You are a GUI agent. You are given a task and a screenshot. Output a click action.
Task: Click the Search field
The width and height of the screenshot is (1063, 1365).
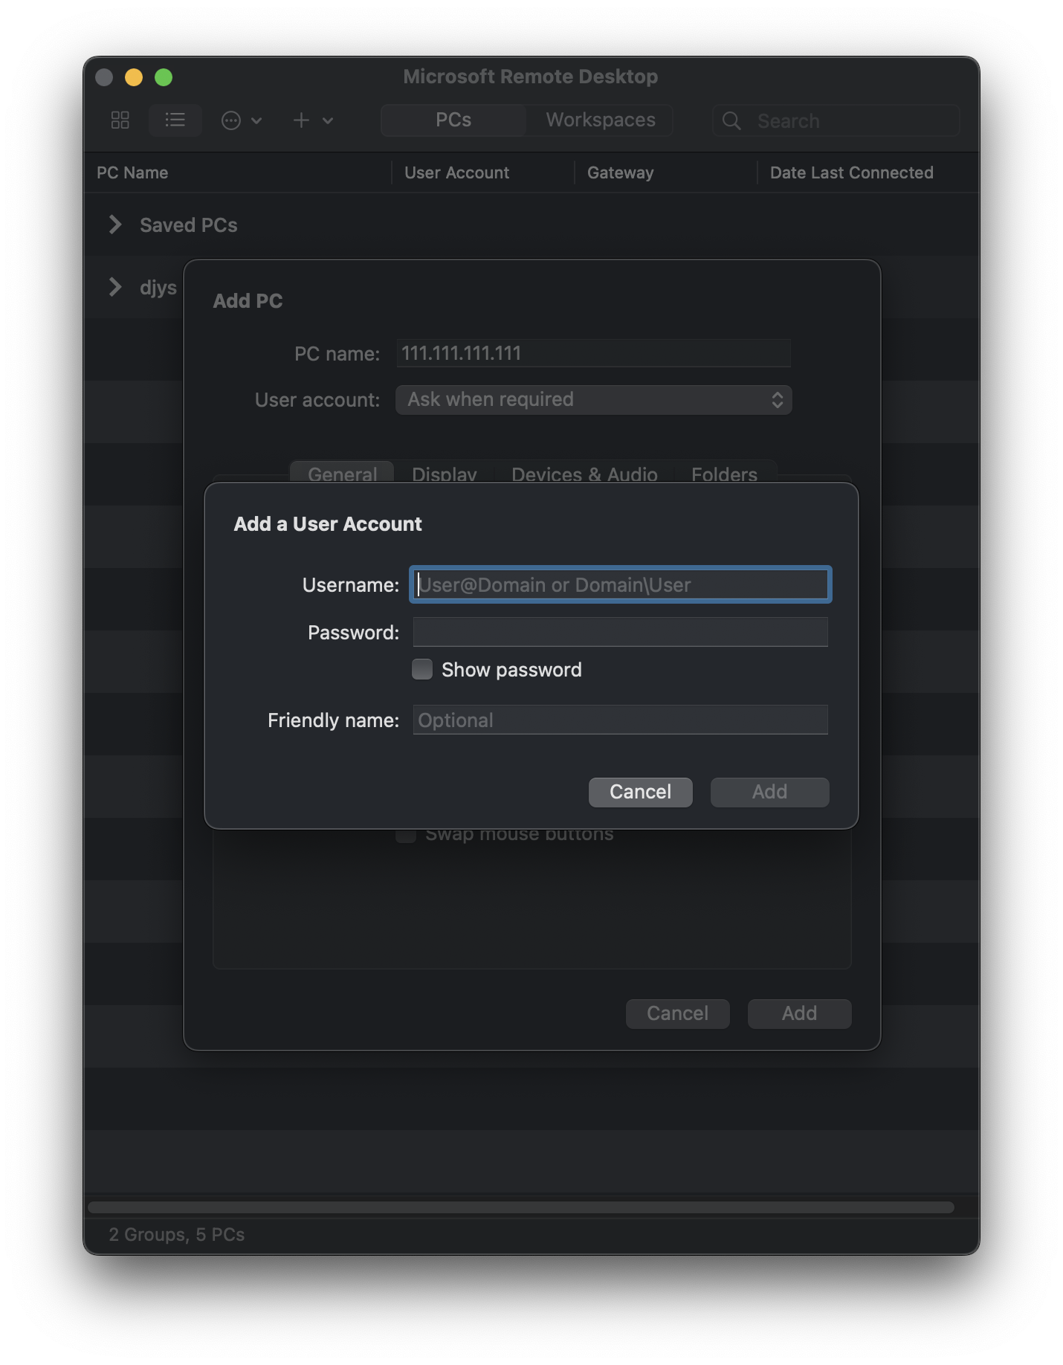click(x=836, y=121)
